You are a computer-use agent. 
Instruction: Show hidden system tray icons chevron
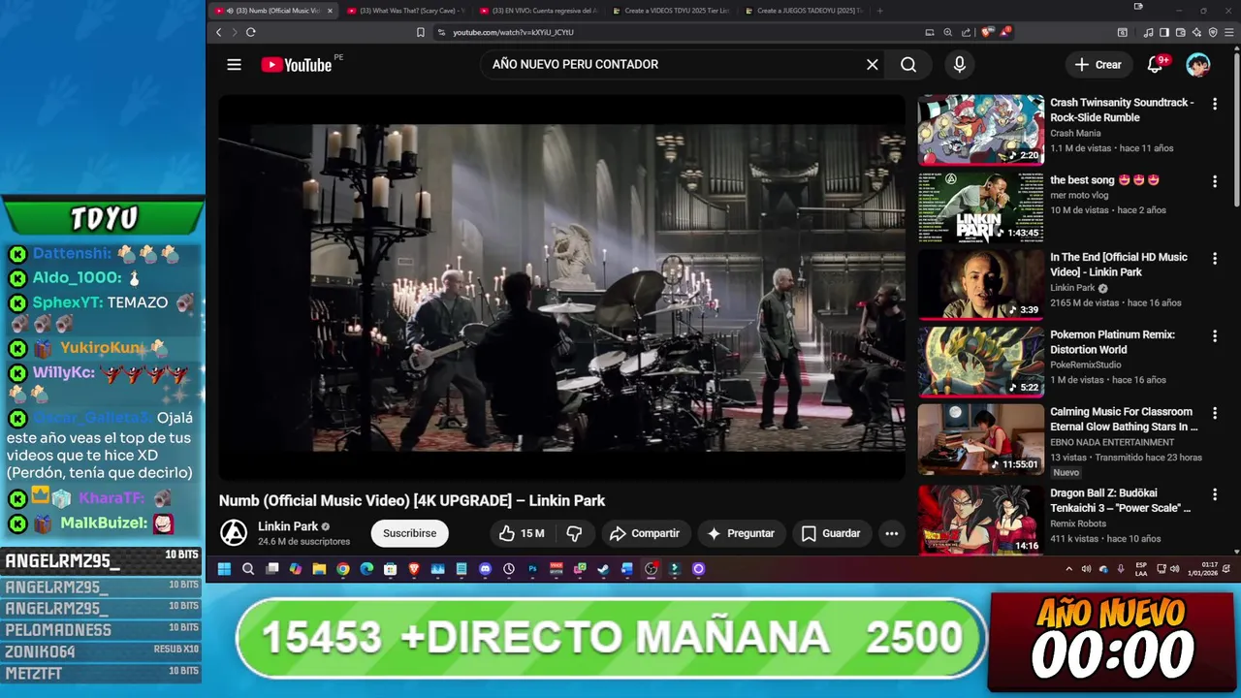point(1068,569)
